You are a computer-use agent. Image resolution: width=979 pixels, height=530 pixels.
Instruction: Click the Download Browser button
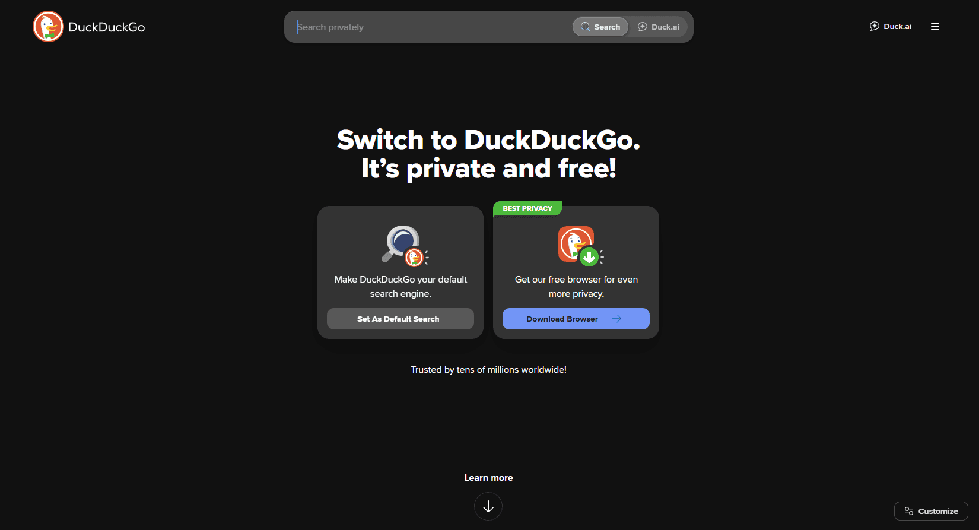click(576, 319)
